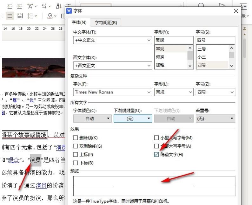
Task: Click the boxed text 将某个故事或情境
Action: [x=24, y=135]
